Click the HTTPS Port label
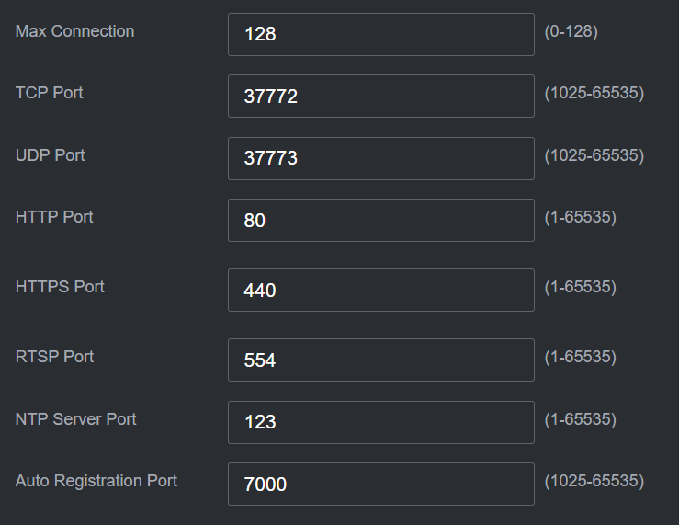The image size is (679, 525). 60,287
